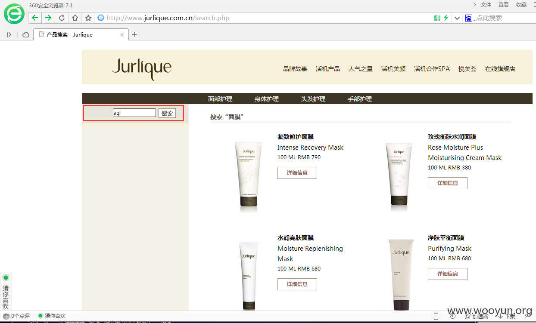This screenshot has width=536, height=323.
Task: Go back with the green back arrow
Action: click(35, 18)
